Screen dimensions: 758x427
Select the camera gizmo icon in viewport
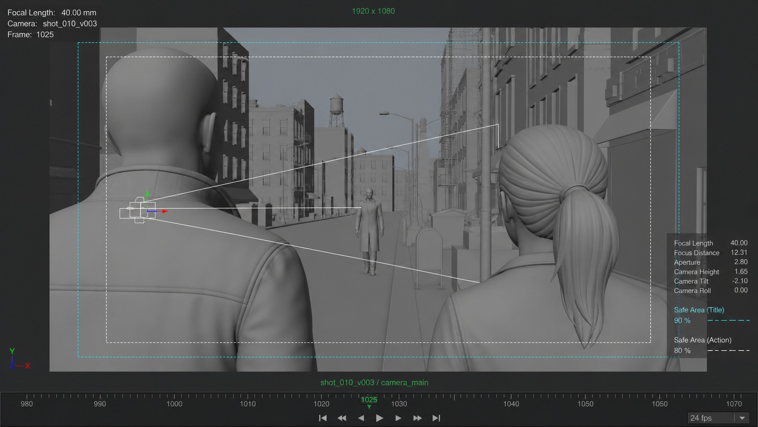pyautogui.click(x=137, y=210)
